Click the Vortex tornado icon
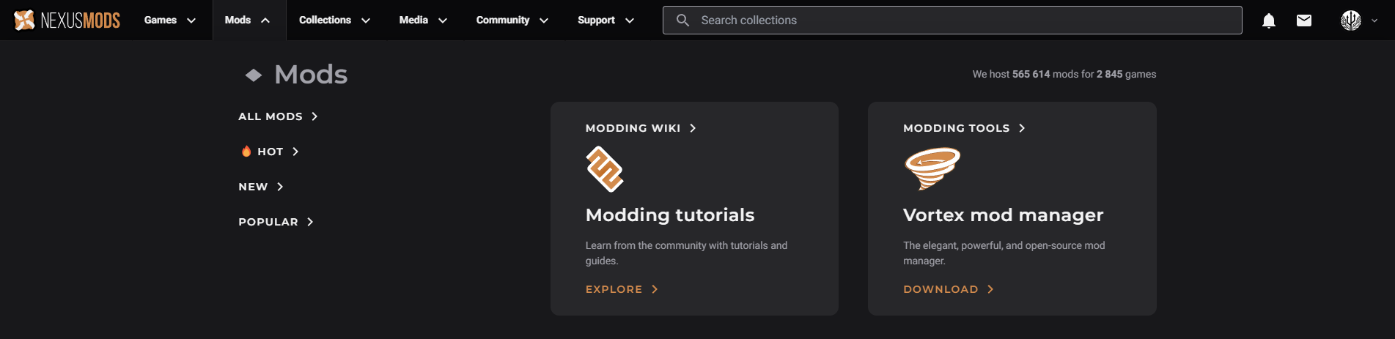The width and height of the screenshot is (1395, 339). (x=932, y=168)
